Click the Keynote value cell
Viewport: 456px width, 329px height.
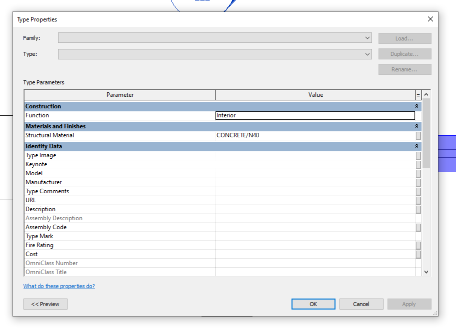315,164
